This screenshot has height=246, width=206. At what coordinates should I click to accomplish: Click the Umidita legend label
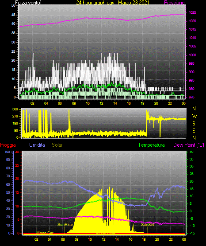point(37,145)
